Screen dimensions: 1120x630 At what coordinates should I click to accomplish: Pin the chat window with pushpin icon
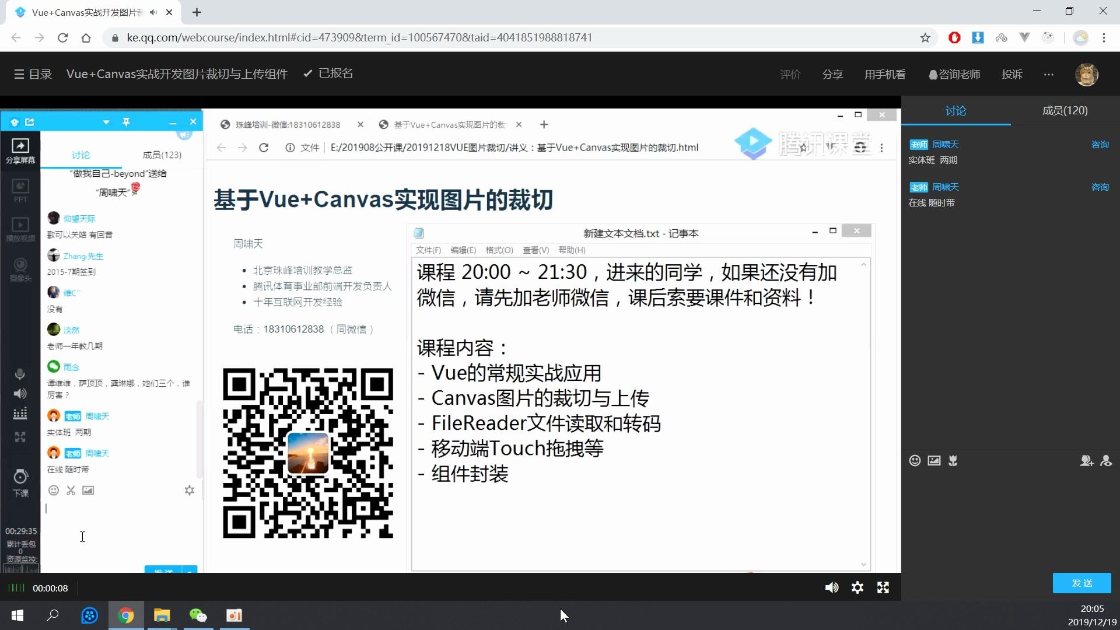pyautogui.click(x=126, y=122)
